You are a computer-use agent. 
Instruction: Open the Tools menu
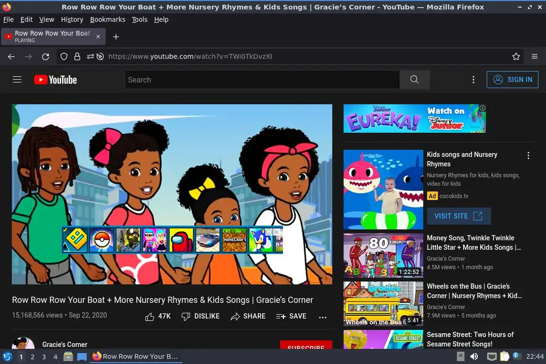(x=140, y=19)
